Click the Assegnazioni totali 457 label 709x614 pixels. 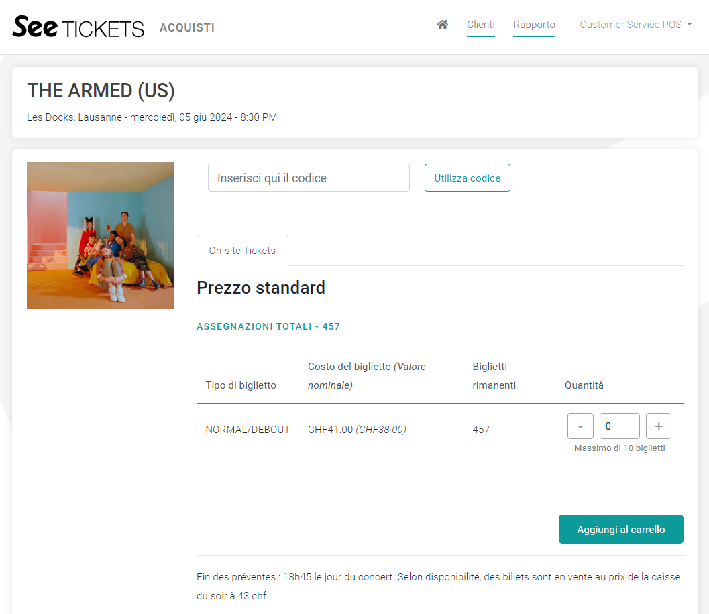[268, 327]
